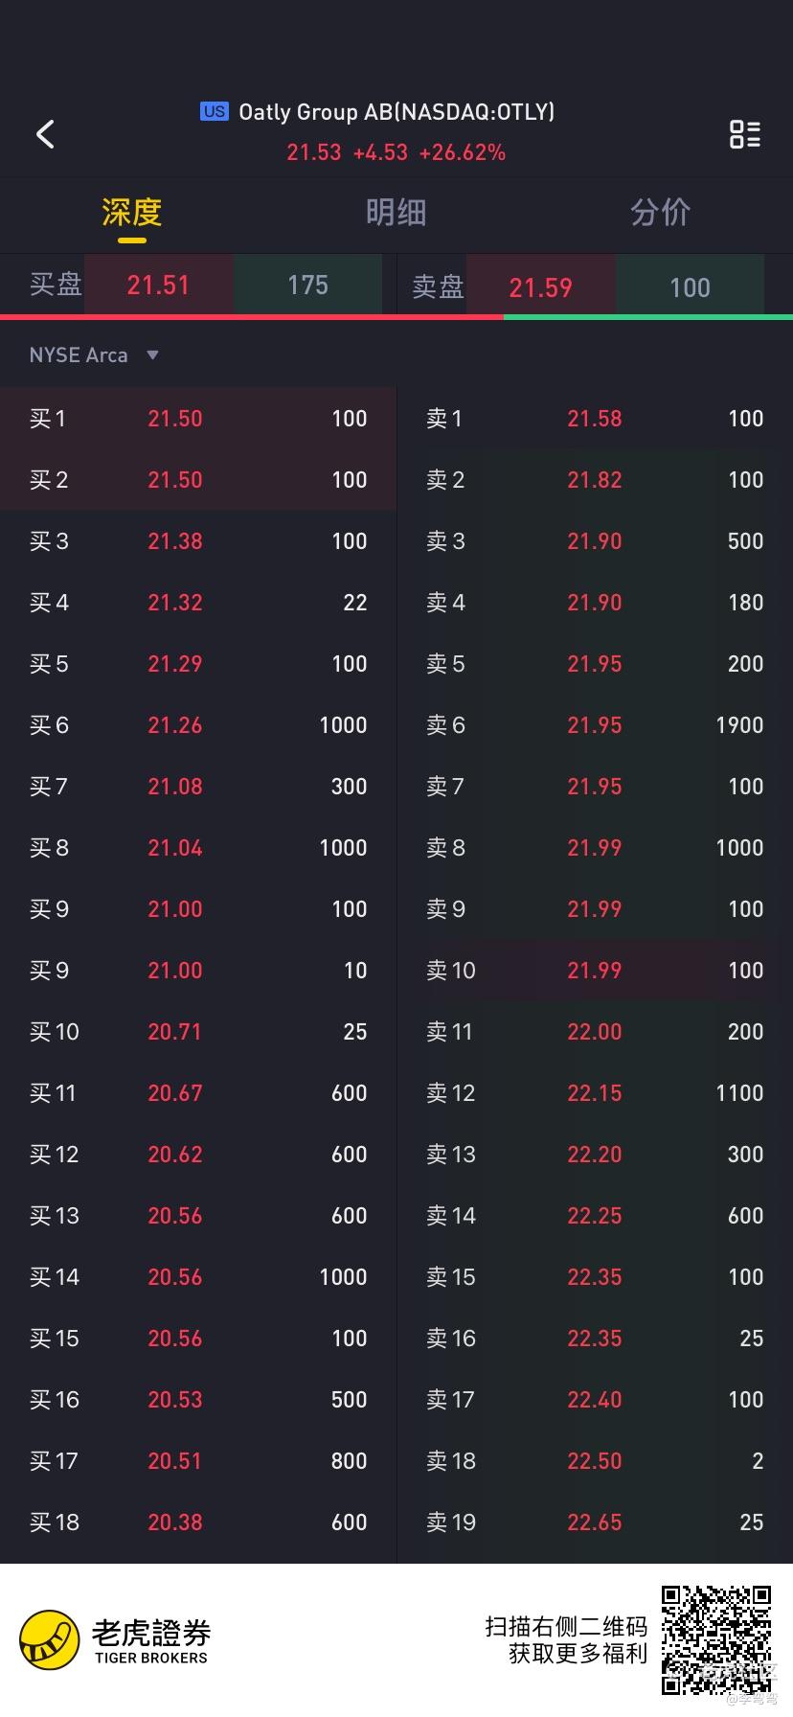The height and width of the screenshot is (1717, 793).
Task: Select the 卖1 ask row at 21.58
Action: click(x=595, y=419)
